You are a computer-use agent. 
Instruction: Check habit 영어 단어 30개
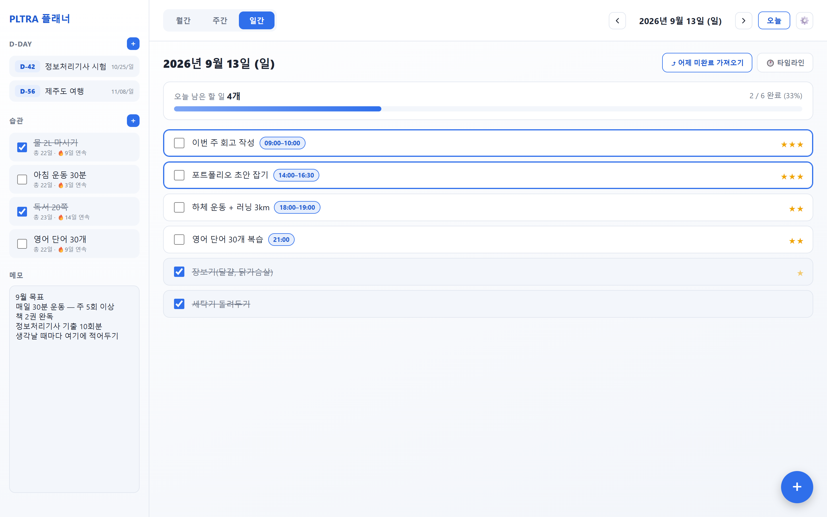point(22,244)
